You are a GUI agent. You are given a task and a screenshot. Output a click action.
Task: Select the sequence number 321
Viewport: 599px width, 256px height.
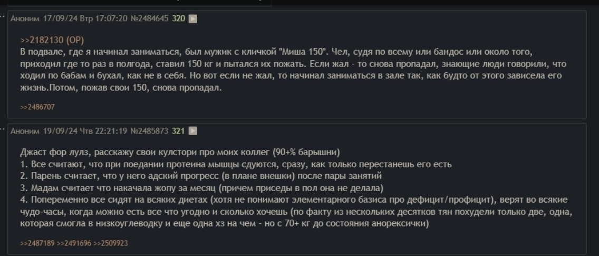click(x=179, y=131)
